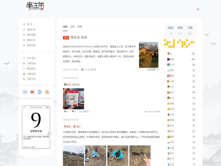The image size is (221, 166).
Task: Click the 登山 tag on hiking post
Action: (77, 127)
